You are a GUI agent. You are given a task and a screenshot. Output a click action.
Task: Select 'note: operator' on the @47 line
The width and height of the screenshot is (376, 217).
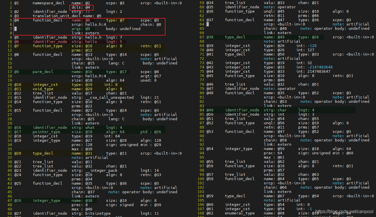click(280, 88)
